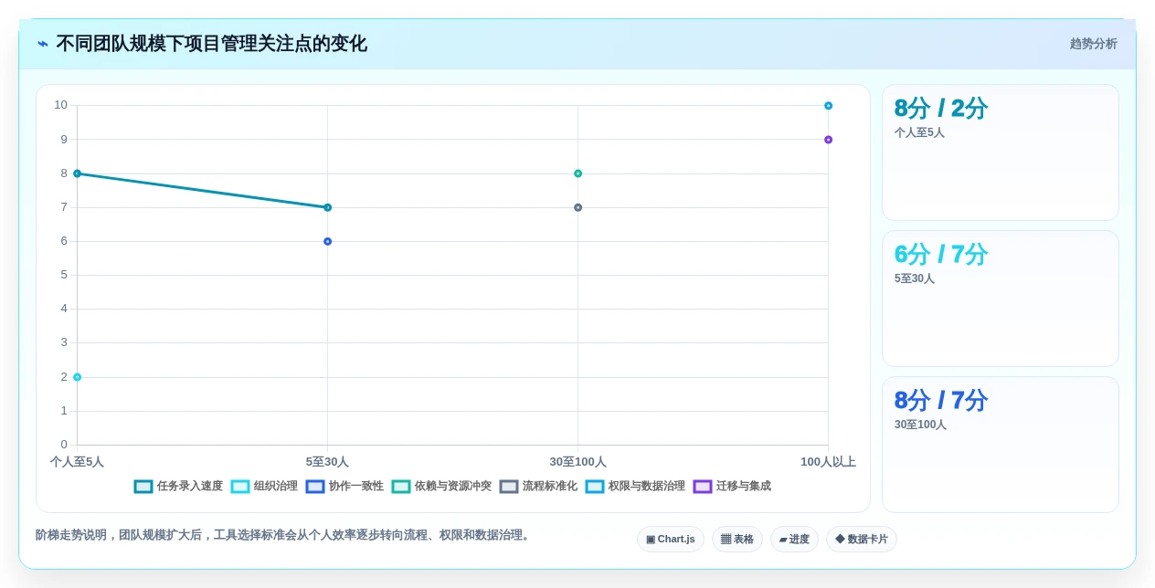Toggle the 迁移与集成 legend item
This screenshot has height=588, width=1155.
pos(732,487)
